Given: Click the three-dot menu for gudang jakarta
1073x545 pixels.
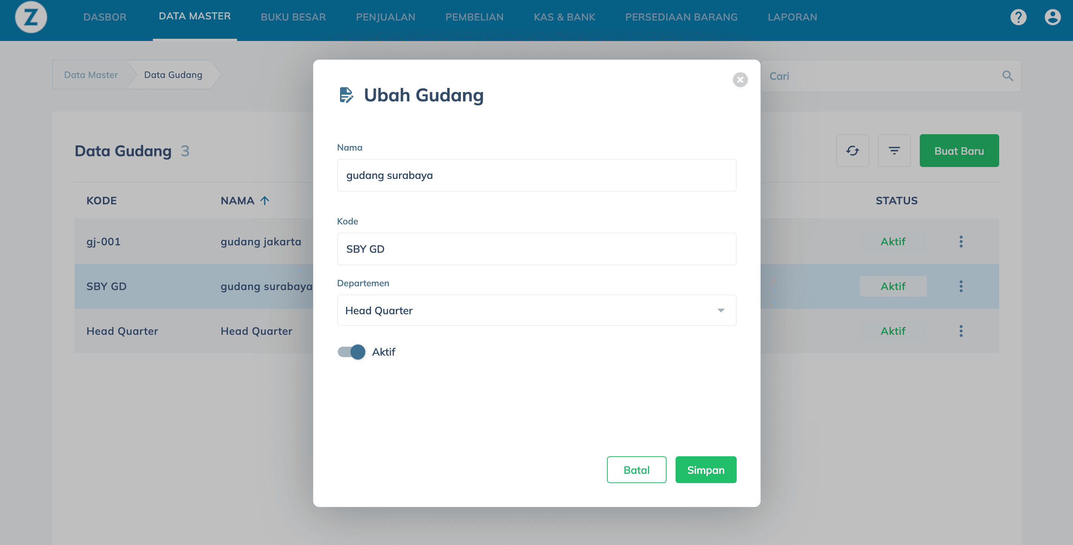Looking at the screenshot, I should click(x=961, y=241).
